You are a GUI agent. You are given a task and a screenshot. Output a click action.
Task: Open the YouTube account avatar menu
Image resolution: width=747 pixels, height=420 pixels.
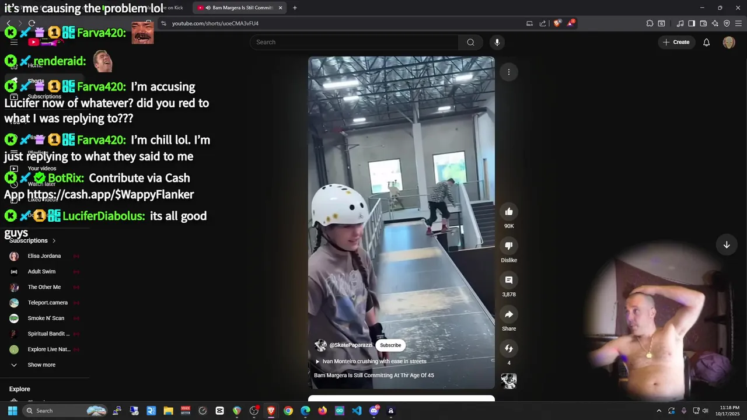(729, 42)
